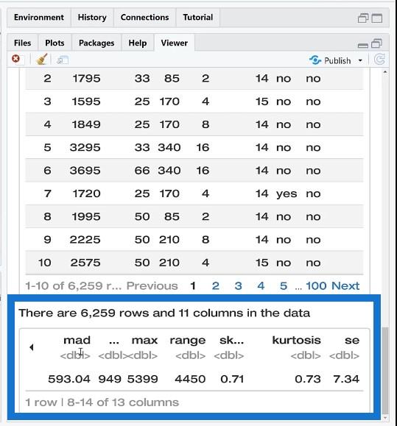The width and height of the screenshot is (397, 426).
Task: Refresh the viewer with the reload icon
Action: 379,59
